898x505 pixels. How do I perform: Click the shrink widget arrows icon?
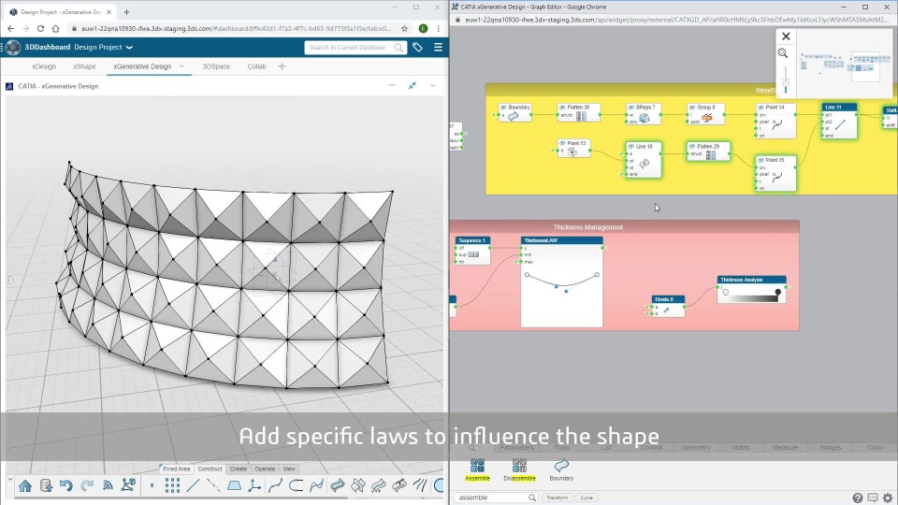coord(413,85)
